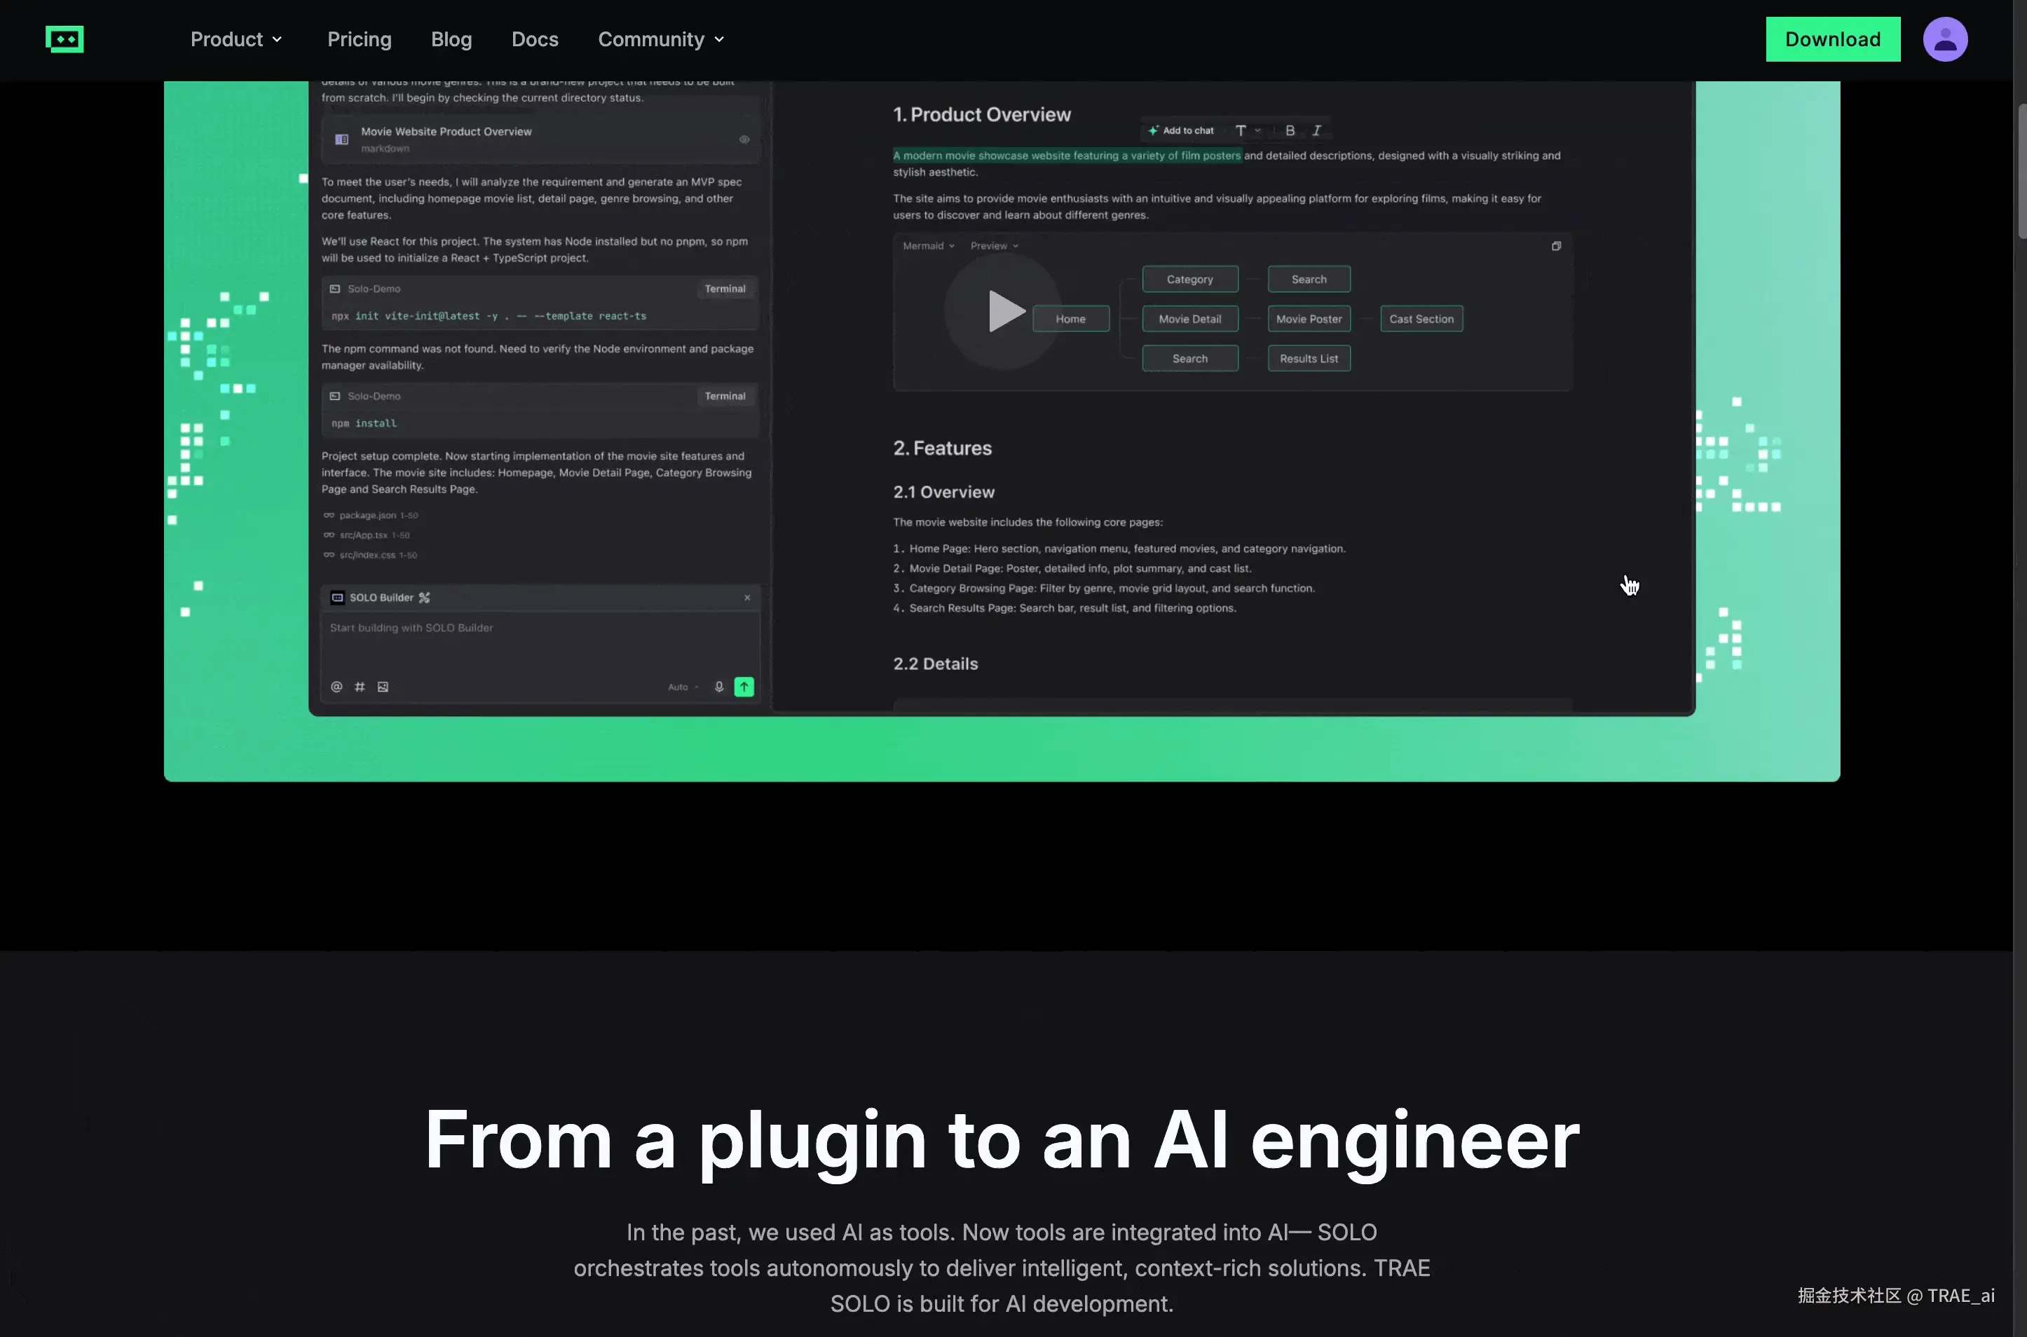Expand the Community dropdown menu

pos(661,39)
